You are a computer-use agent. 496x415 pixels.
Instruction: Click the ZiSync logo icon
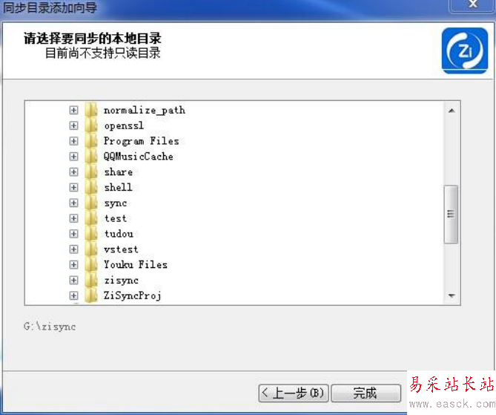465,50
